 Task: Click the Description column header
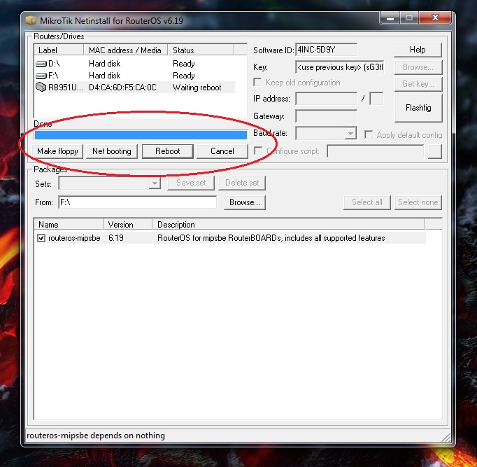pyautogui.click(x=288, y=224)
